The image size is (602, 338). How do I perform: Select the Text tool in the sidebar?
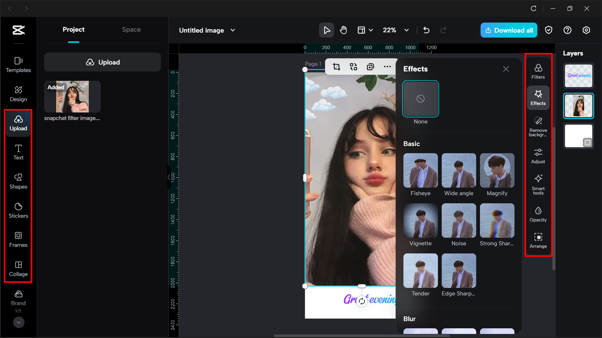(18, 152)
